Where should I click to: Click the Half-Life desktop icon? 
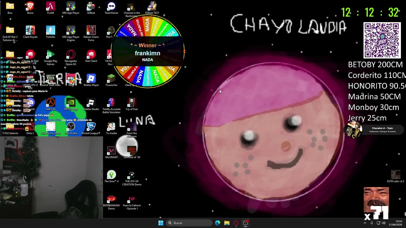50,104
